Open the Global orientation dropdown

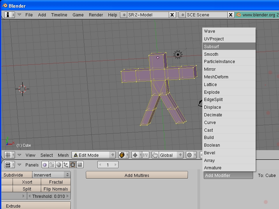click(171, 155)
